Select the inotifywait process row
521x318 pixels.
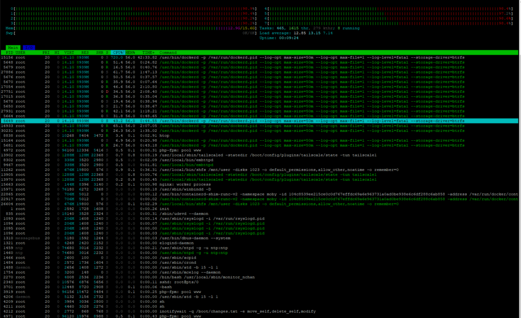point(259,311)
